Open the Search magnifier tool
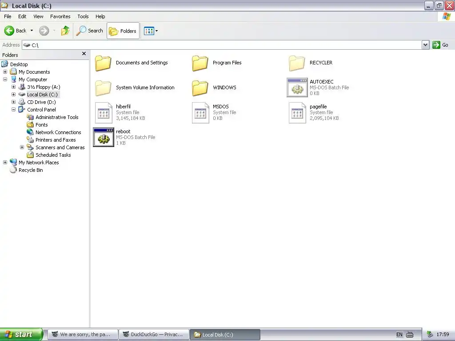This screenshot has height=341, width=455. tap(89, 31)
